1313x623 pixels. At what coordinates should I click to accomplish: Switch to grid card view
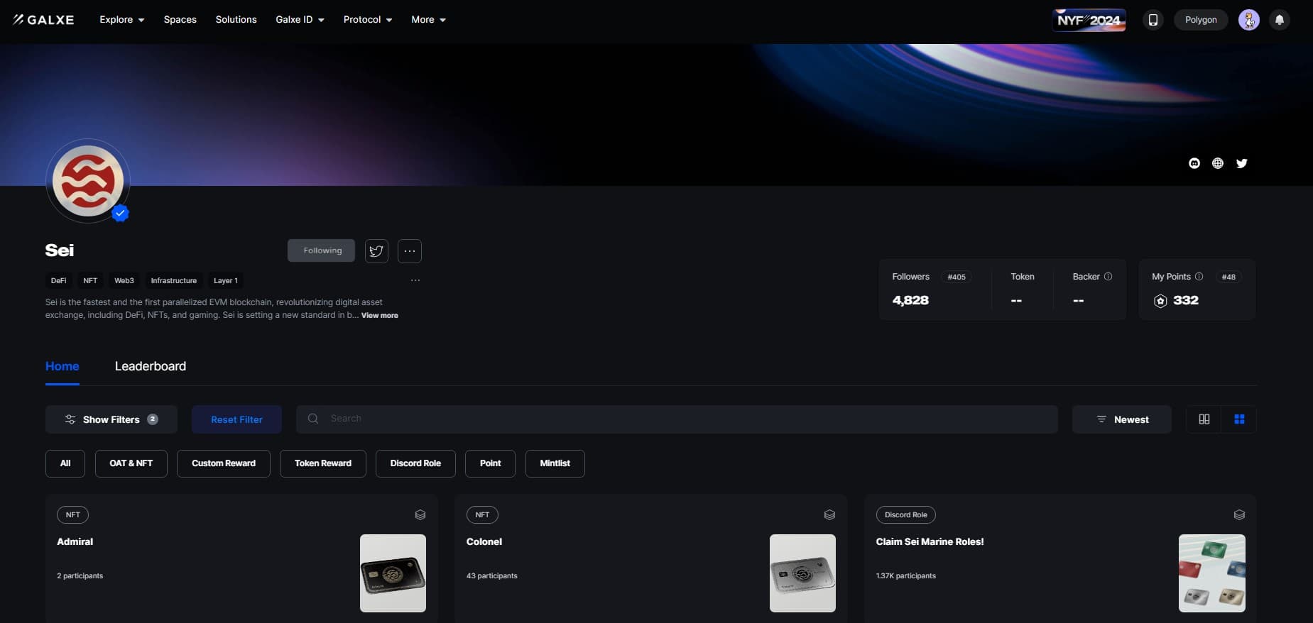click(1239, 419)
